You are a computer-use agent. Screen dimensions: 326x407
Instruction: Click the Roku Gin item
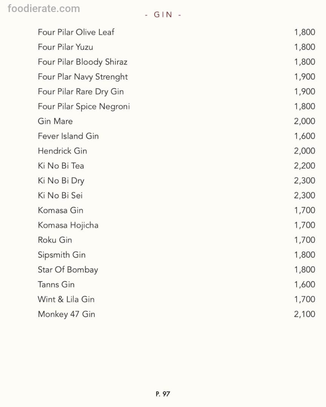[x=55, y=240]
